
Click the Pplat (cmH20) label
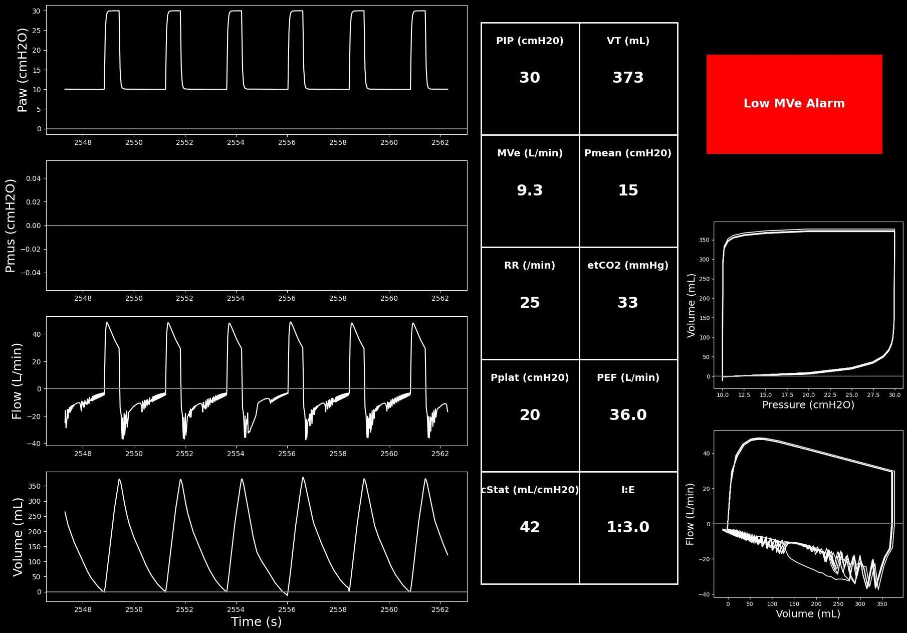(x=530, y=378)
